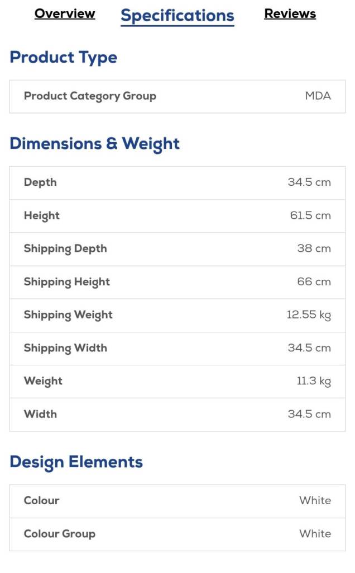
Task: Select the Shipping Height label
Action: [67, 281]
